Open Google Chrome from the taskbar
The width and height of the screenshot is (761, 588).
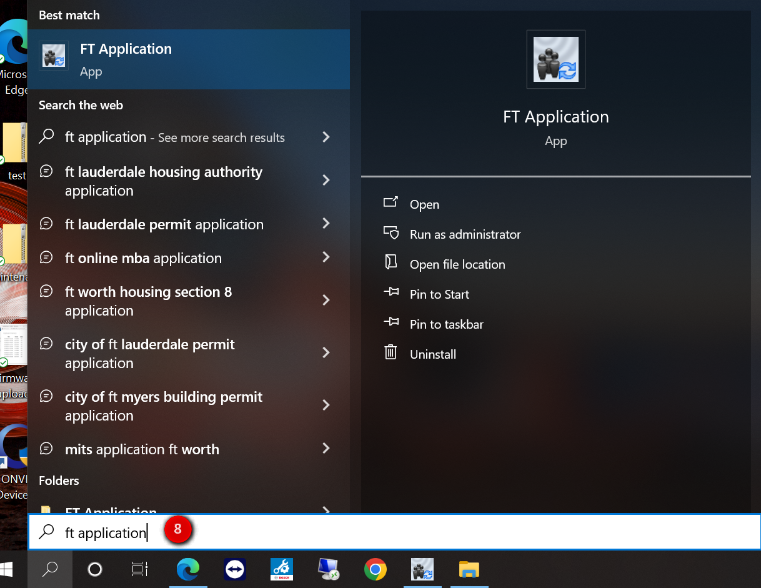(375, 569)
